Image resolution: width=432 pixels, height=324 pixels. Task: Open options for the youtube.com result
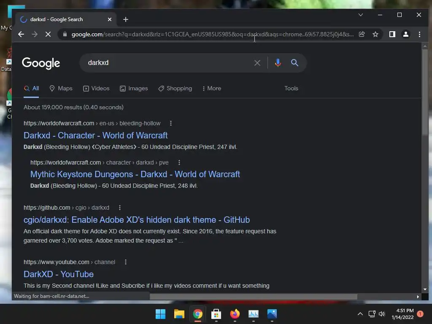pyautogui.click(x=126, y=262)
